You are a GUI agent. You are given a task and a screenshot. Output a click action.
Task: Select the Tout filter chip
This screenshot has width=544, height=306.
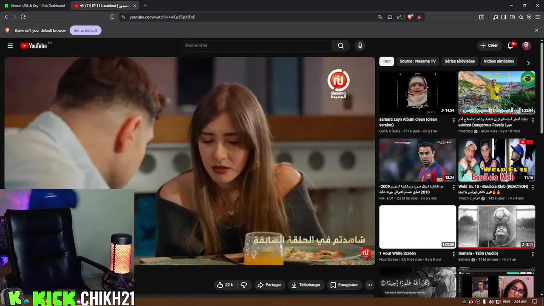pos(387,61)
